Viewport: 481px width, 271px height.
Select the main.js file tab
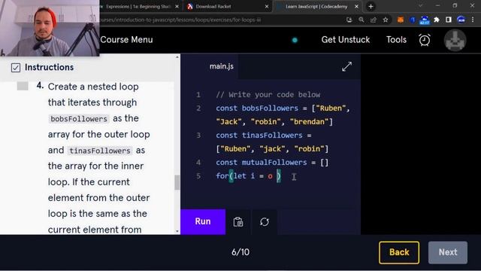[222, 66]
